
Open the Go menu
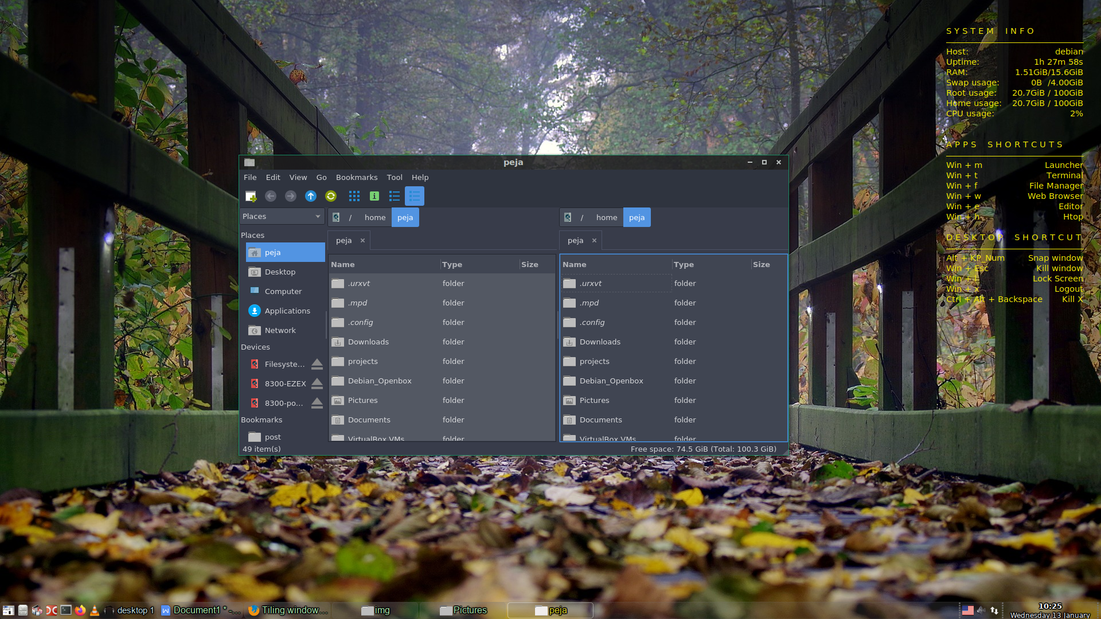(321, 177)
